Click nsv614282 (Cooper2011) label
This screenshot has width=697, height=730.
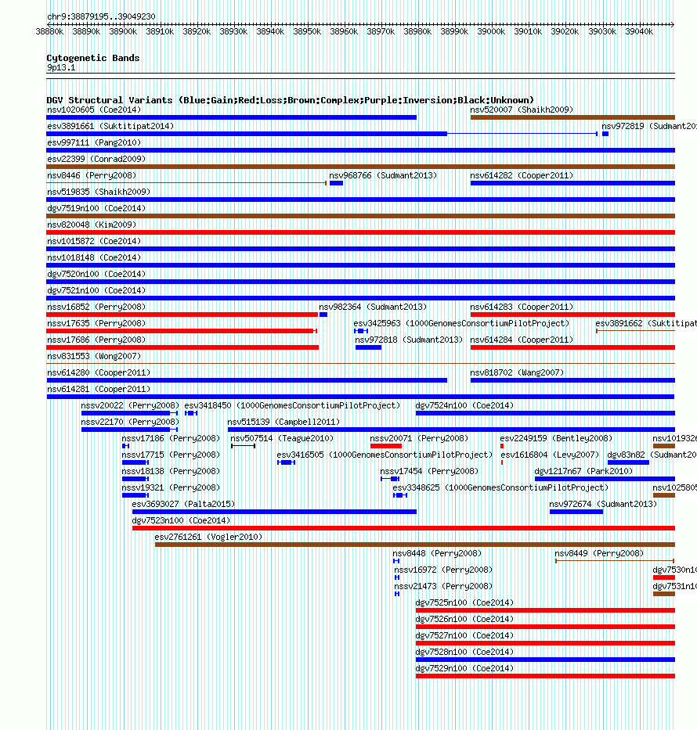522,175
